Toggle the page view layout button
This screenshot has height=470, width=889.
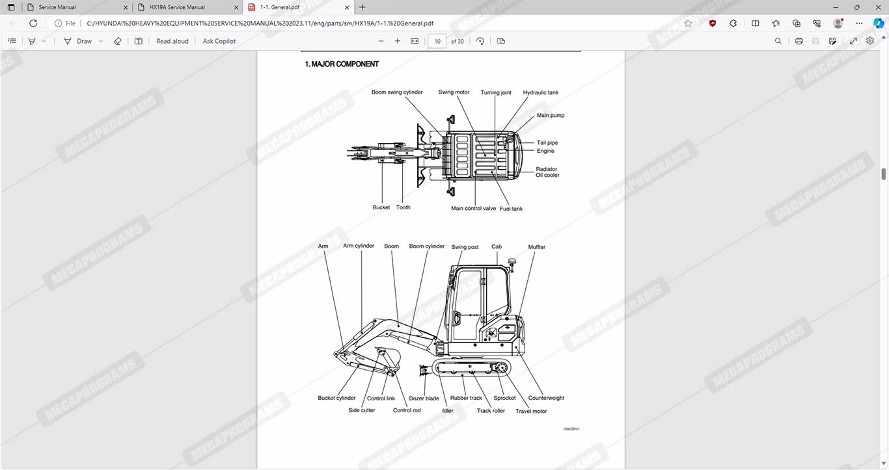(x=500, y=41)
